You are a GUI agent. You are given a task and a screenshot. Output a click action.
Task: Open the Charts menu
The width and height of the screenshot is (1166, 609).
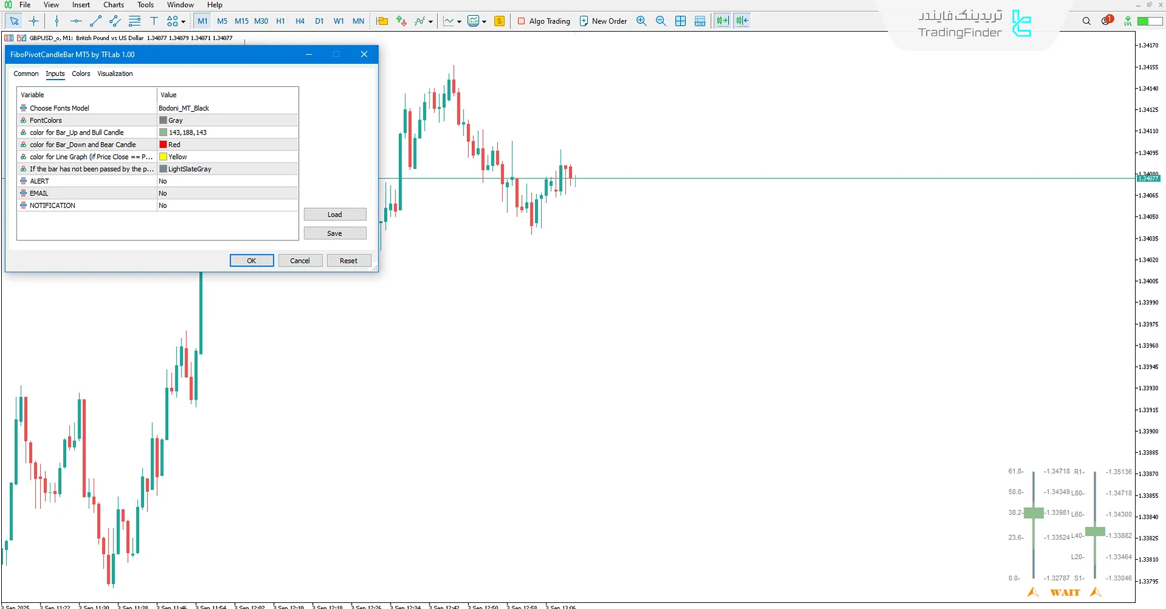pyautogui.click(x=113, y=4)
